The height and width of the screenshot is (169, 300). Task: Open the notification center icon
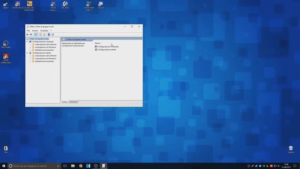pyautogui.click(x=295, y=166)
